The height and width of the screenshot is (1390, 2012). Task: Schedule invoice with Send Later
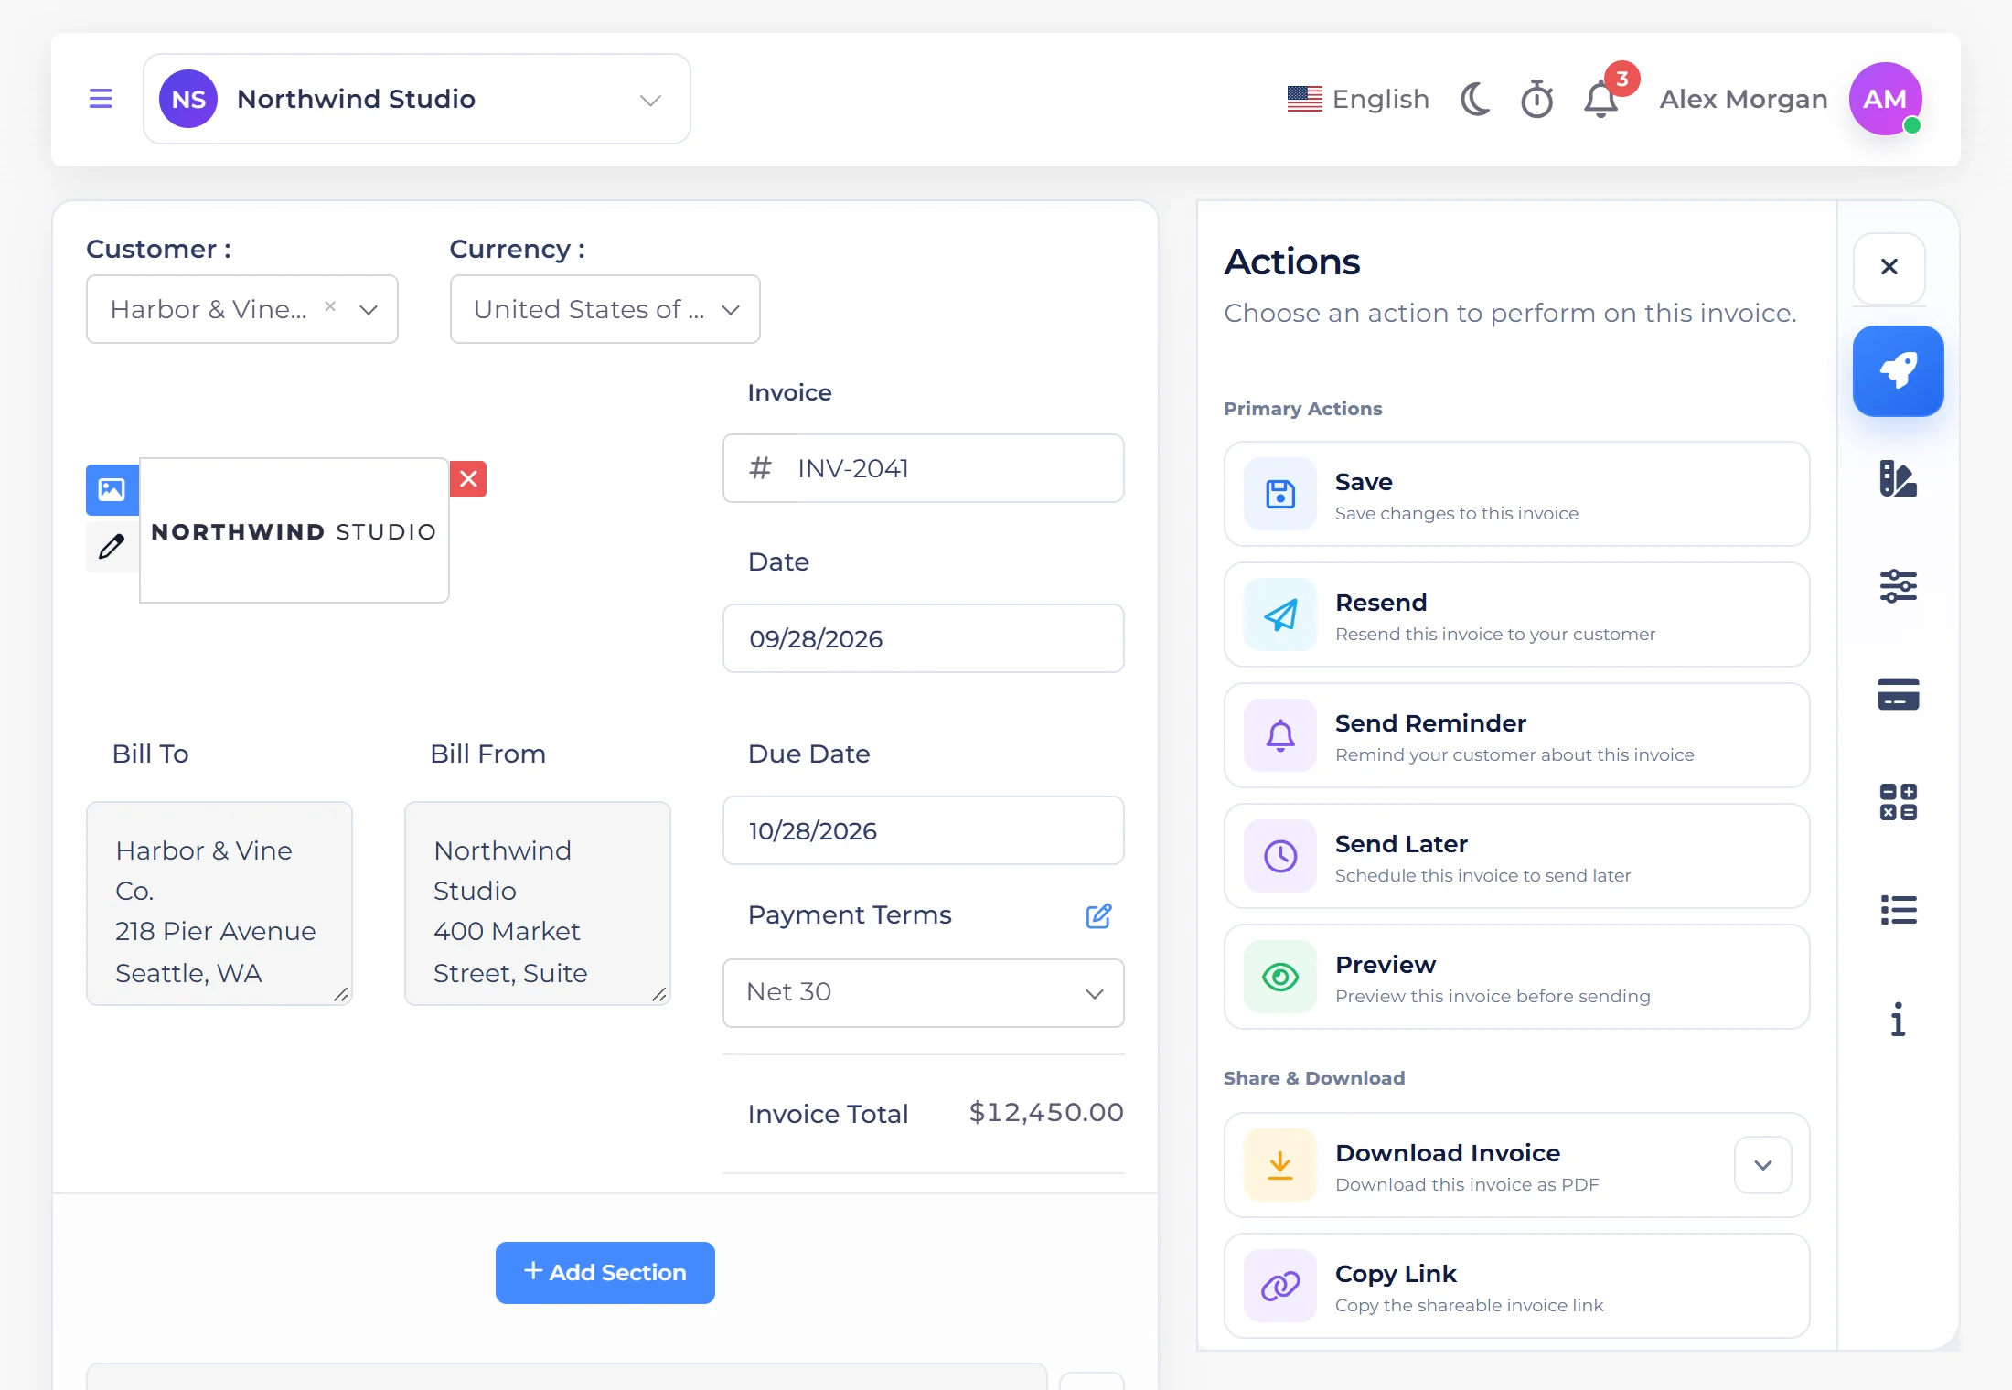click(1517, 856)
